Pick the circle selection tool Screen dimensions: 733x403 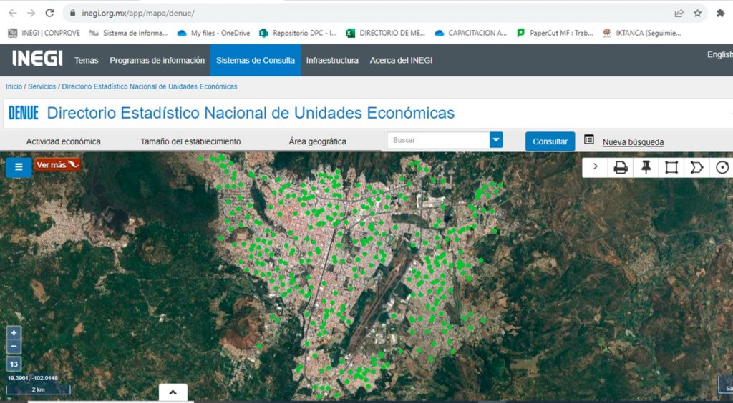[x=722, y=167]
